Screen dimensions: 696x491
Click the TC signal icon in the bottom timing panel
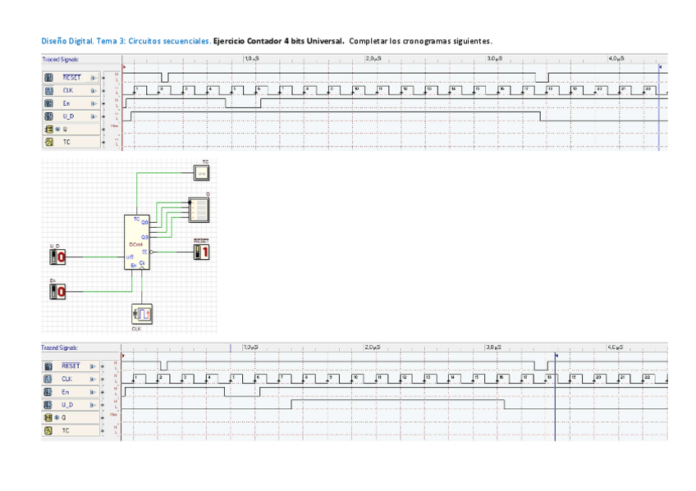click(x=48, y=430)
